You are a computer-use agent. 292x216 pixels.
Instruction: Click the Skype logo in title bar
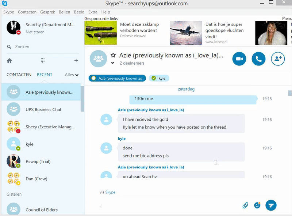tap(4, 3)
